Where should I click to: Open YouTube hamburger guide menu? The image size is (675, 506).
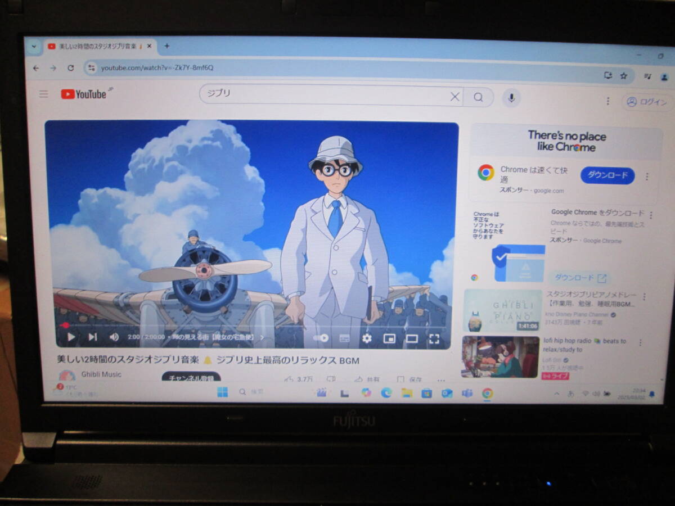[x=43, y=94]
